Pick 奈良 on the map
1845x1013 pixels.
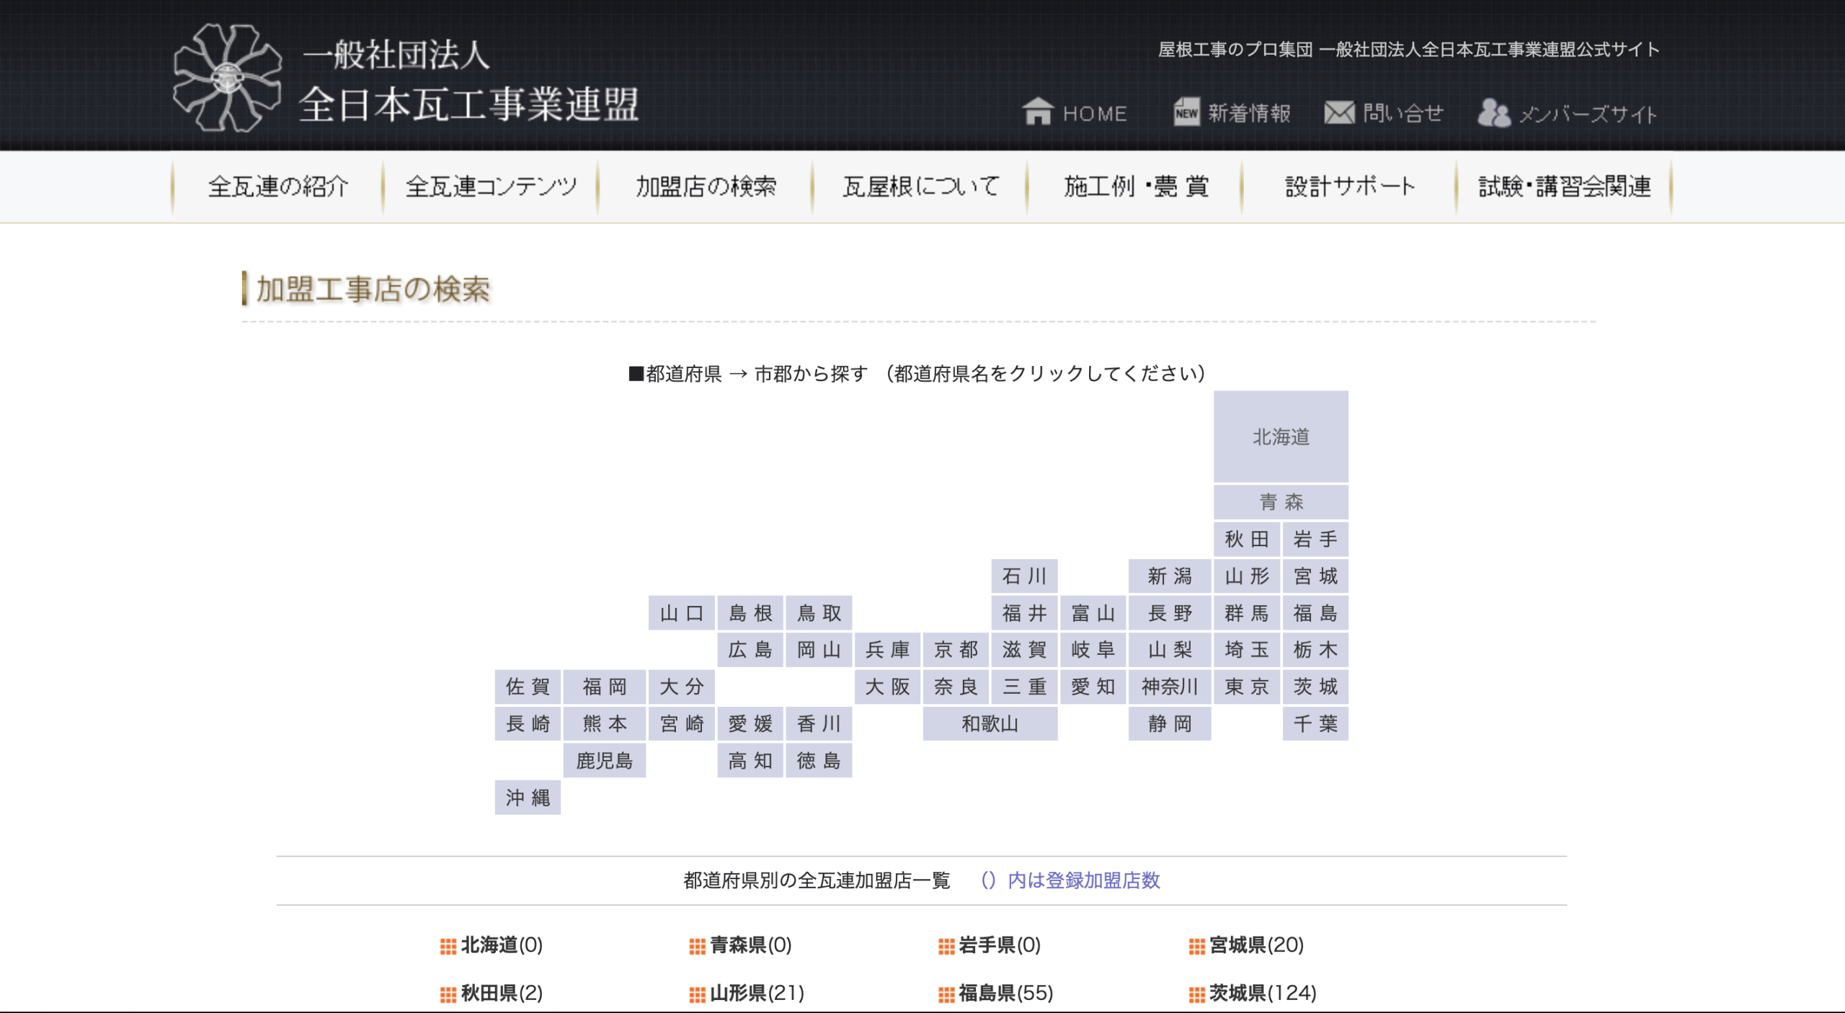coord(956,687)
